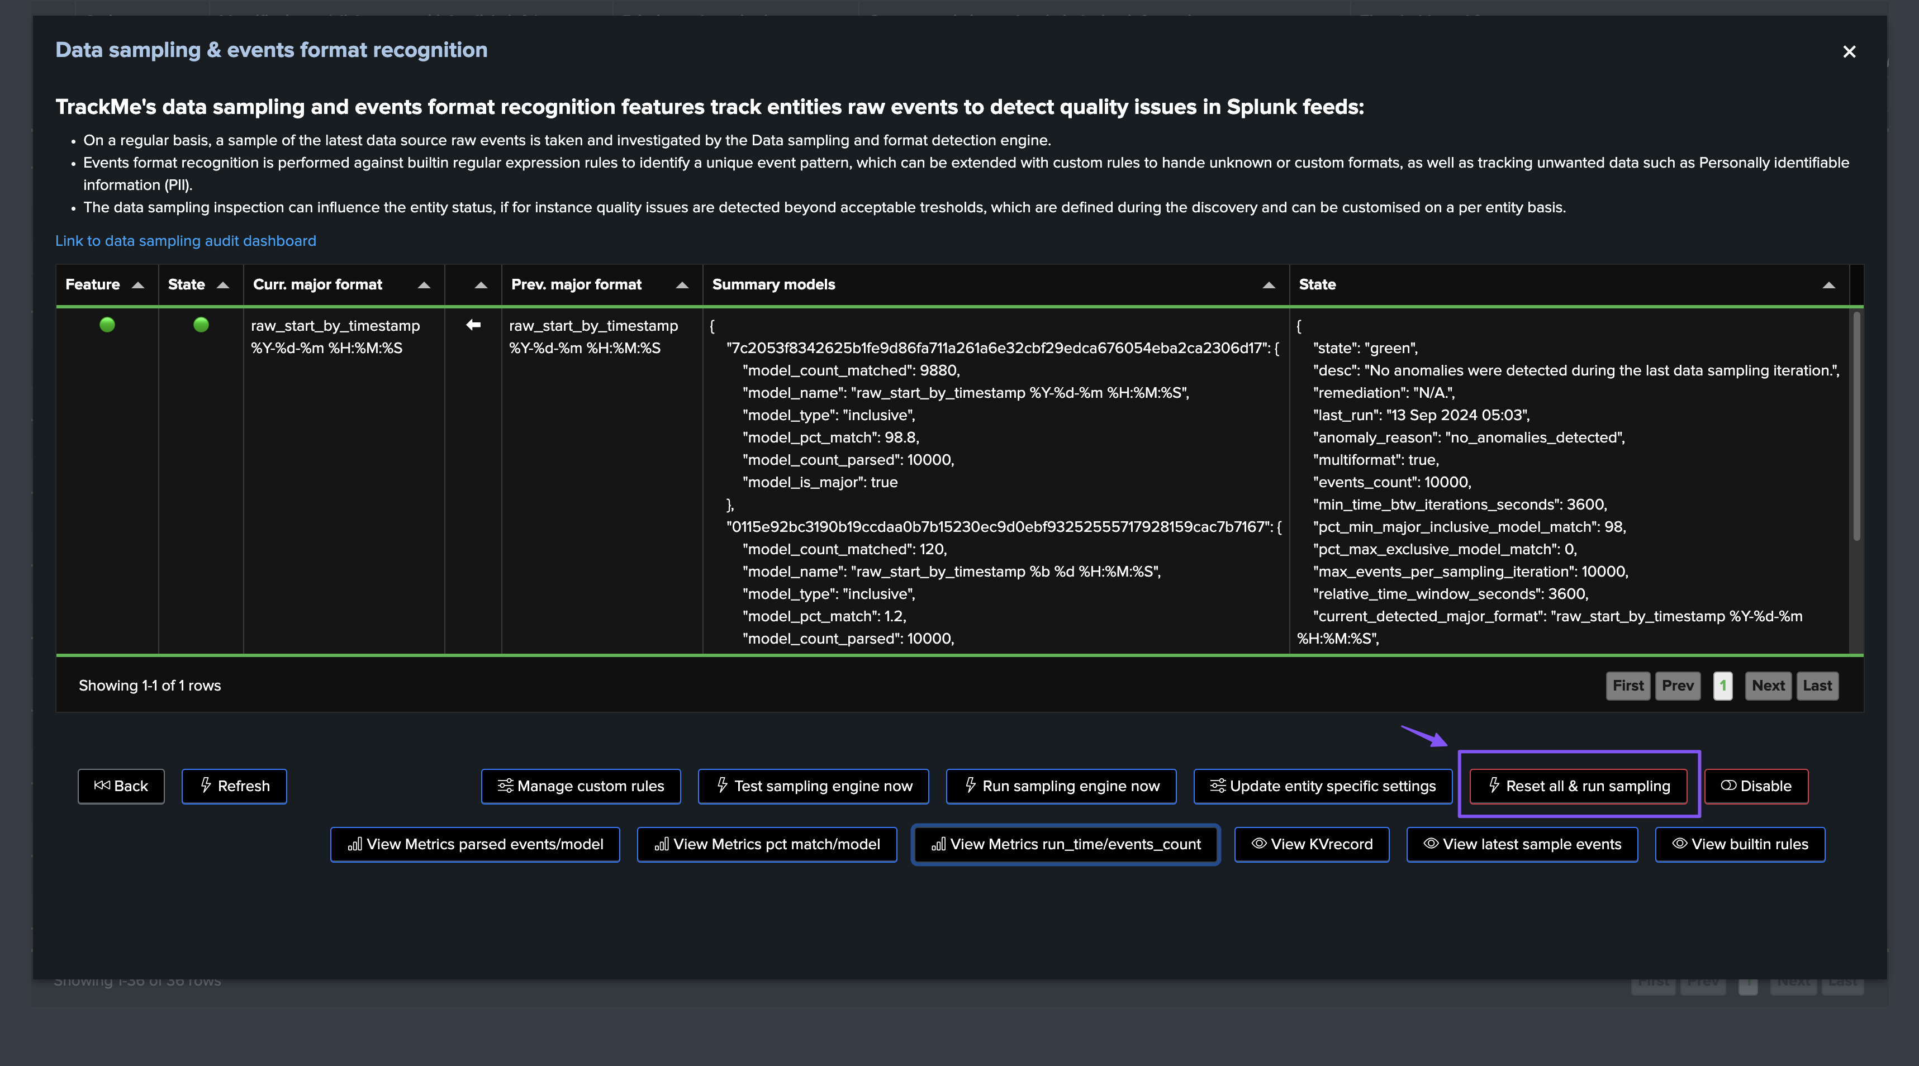This screenshot has width=1919, height=1066.
Task: Click the green Feature status indicator
Action: (x=107, y=325)
